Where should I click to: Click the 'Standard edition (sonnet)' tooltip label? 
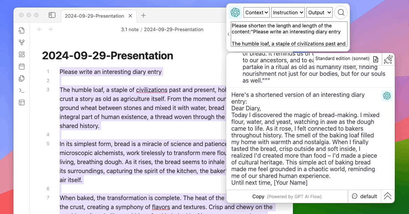[x=342, y=59]
